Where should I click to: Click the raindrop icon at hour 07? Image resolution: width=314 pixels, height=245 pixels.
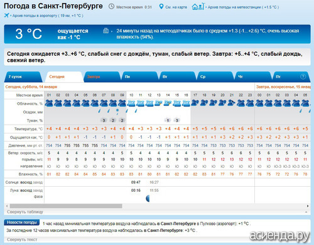(99, 111)
